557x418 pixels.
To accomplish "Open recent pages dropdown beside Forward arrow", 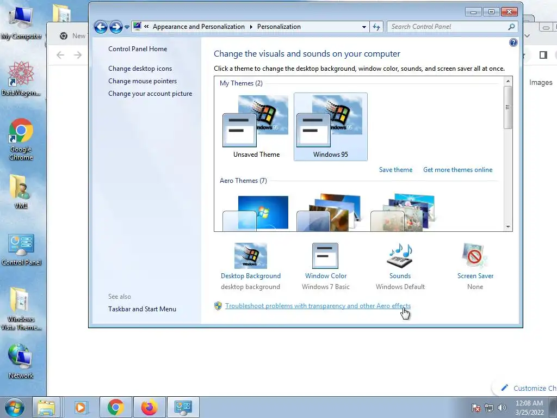I will coord(127,27).
